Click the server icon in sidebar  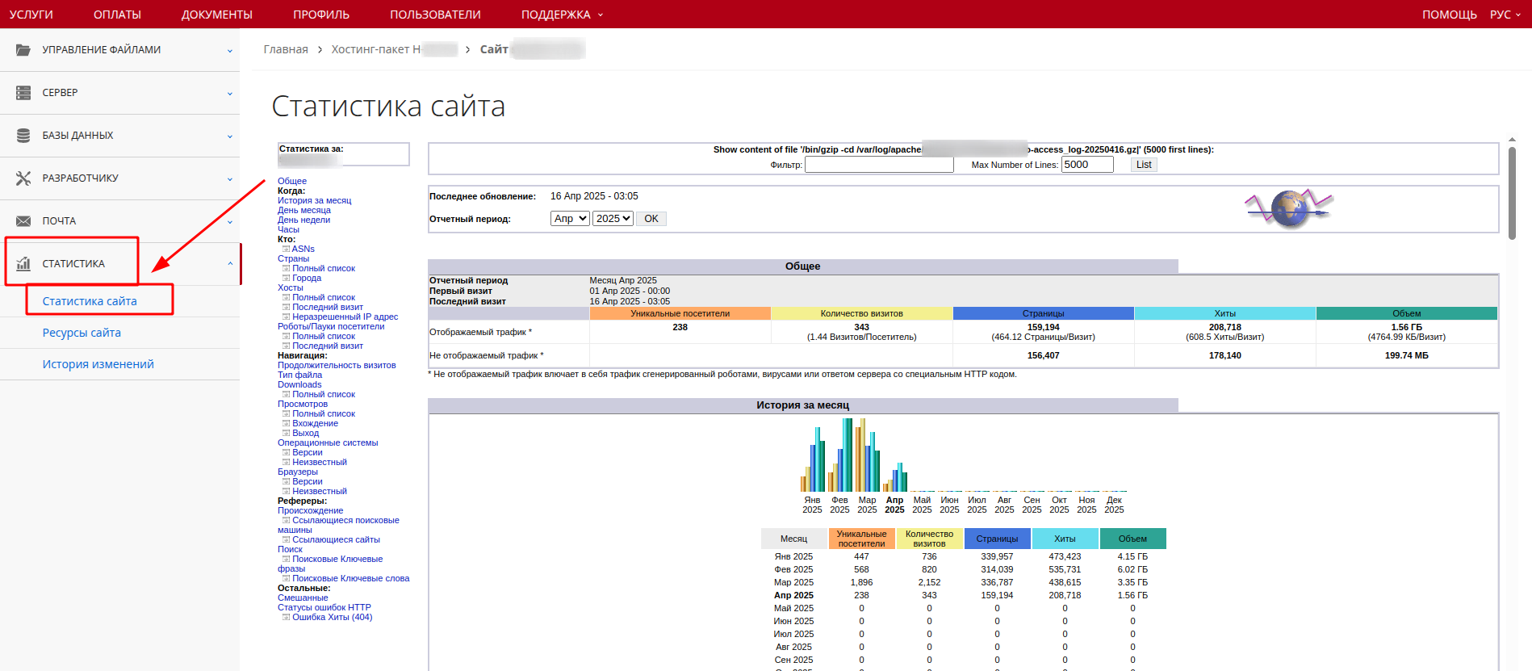(23, 93)
